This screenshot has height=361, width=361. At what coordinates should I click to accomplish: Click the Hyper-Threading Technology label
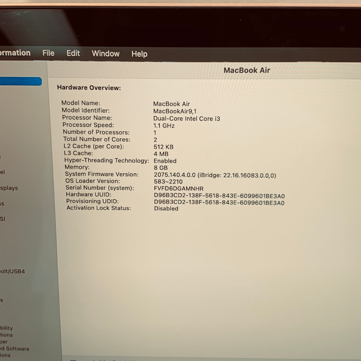(106, 160)
